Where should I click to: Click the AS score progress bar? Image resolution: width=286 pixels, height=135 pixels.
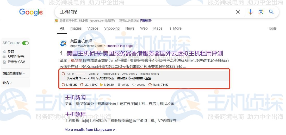pos(80,74)
